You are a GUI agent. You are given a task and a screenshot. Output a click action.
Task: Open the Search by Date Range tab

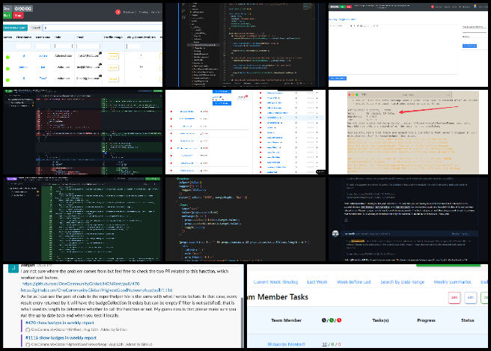coord(403,282)
